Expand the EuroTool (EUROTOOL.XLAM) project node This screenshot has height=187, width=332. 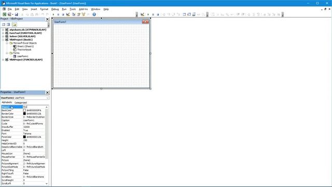tap(3, 33)
